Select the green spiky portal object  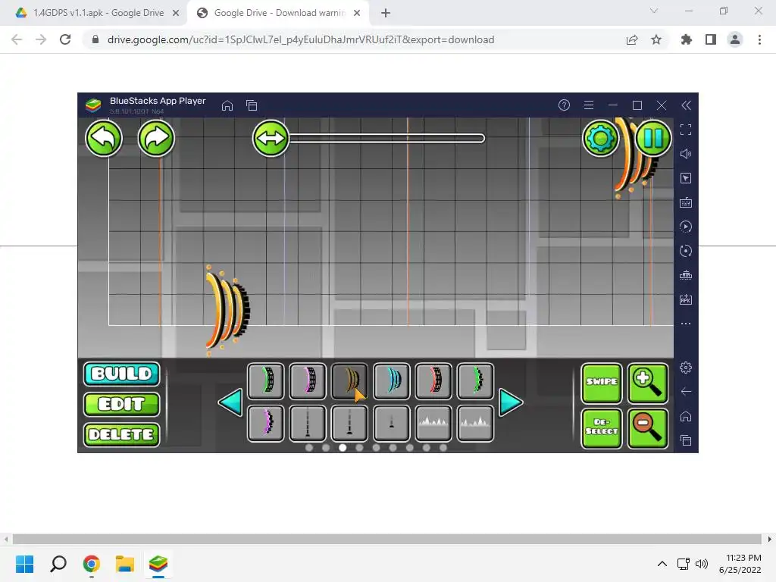tap(475, 381)
